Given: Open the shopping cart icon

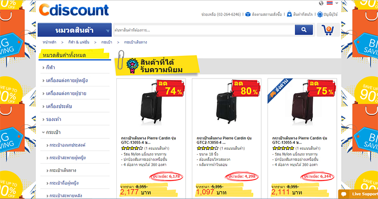Looking at the screenshot, I should pos(328,30).
